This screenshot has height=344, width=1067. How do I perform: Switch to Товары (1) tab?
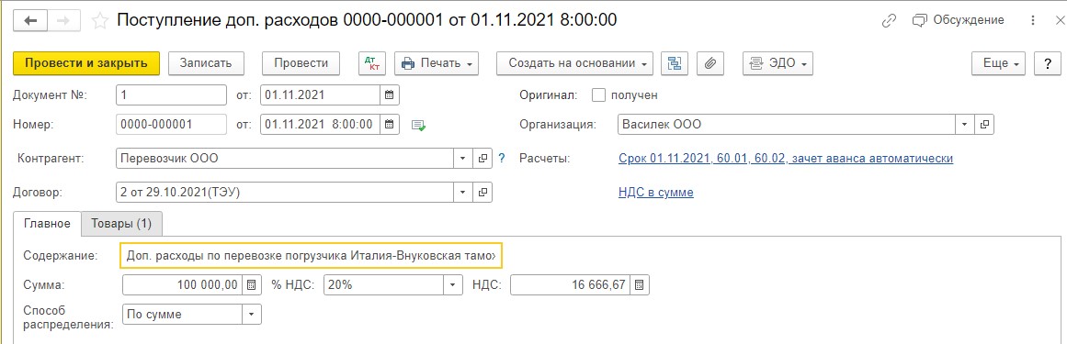click(121, 224)
